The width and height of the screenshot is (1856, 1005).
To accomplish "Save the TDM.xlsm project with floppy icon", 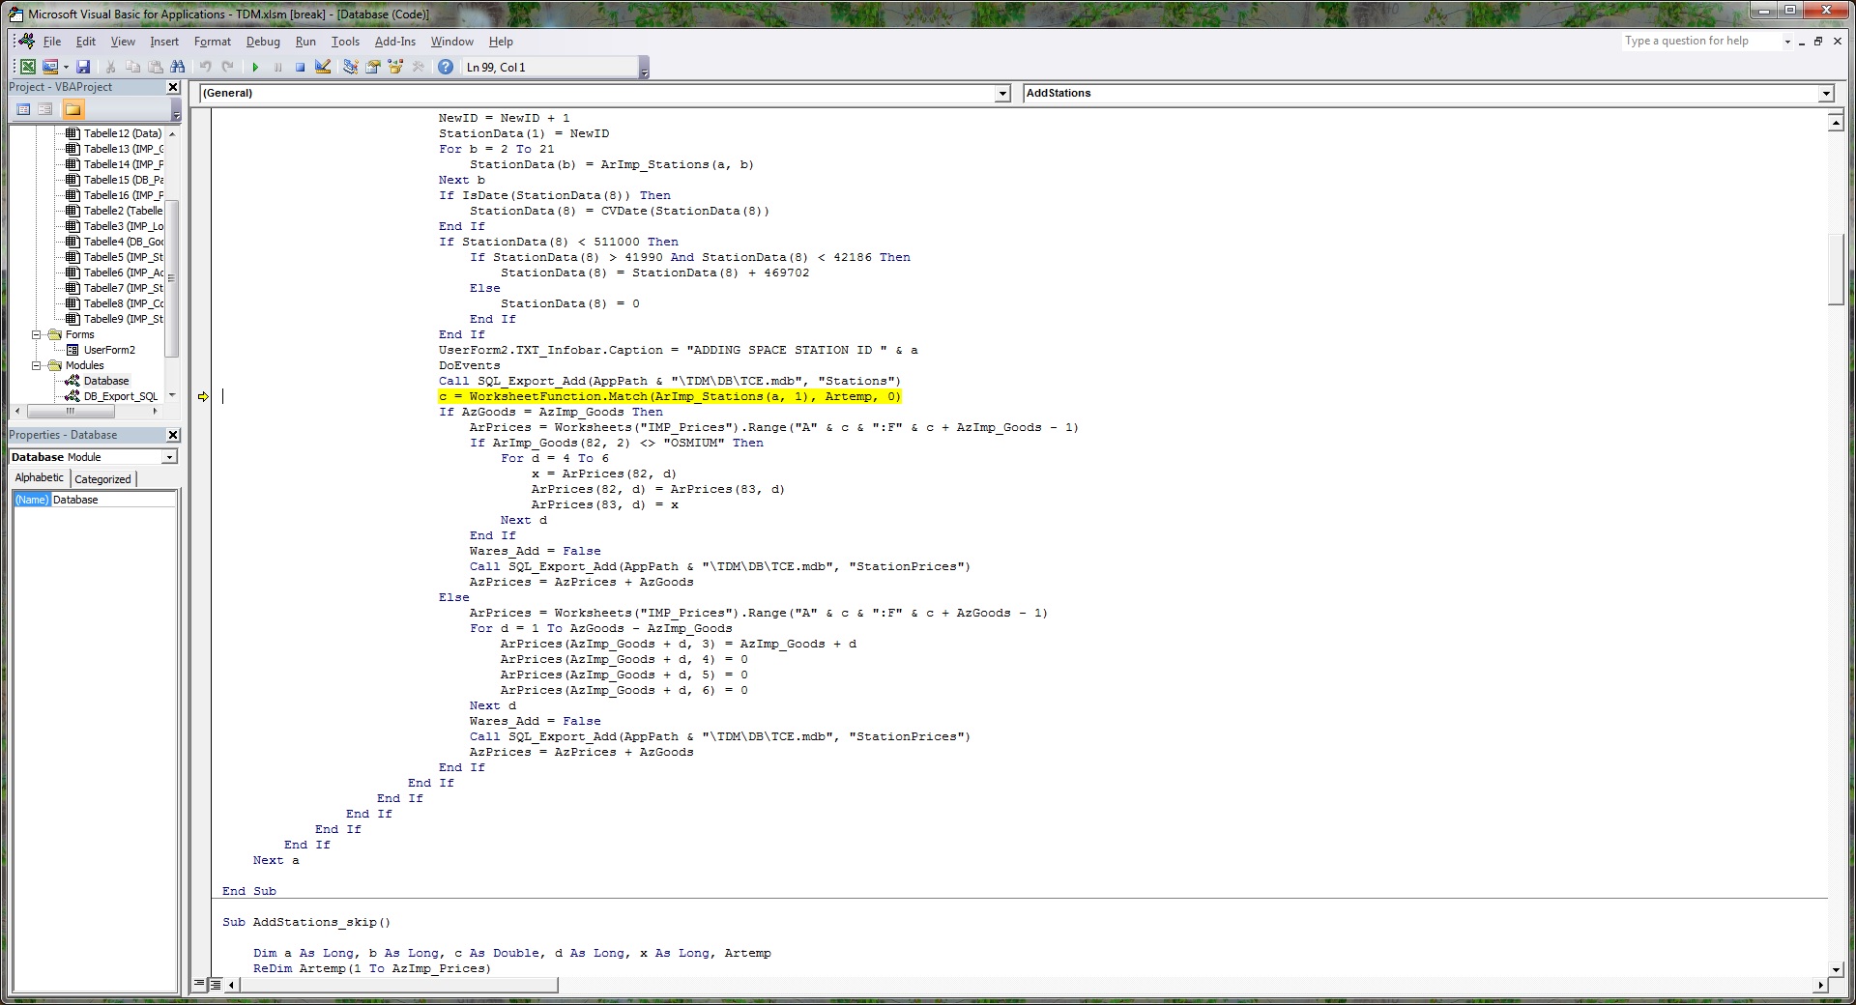I will click(x=83, y=67).
